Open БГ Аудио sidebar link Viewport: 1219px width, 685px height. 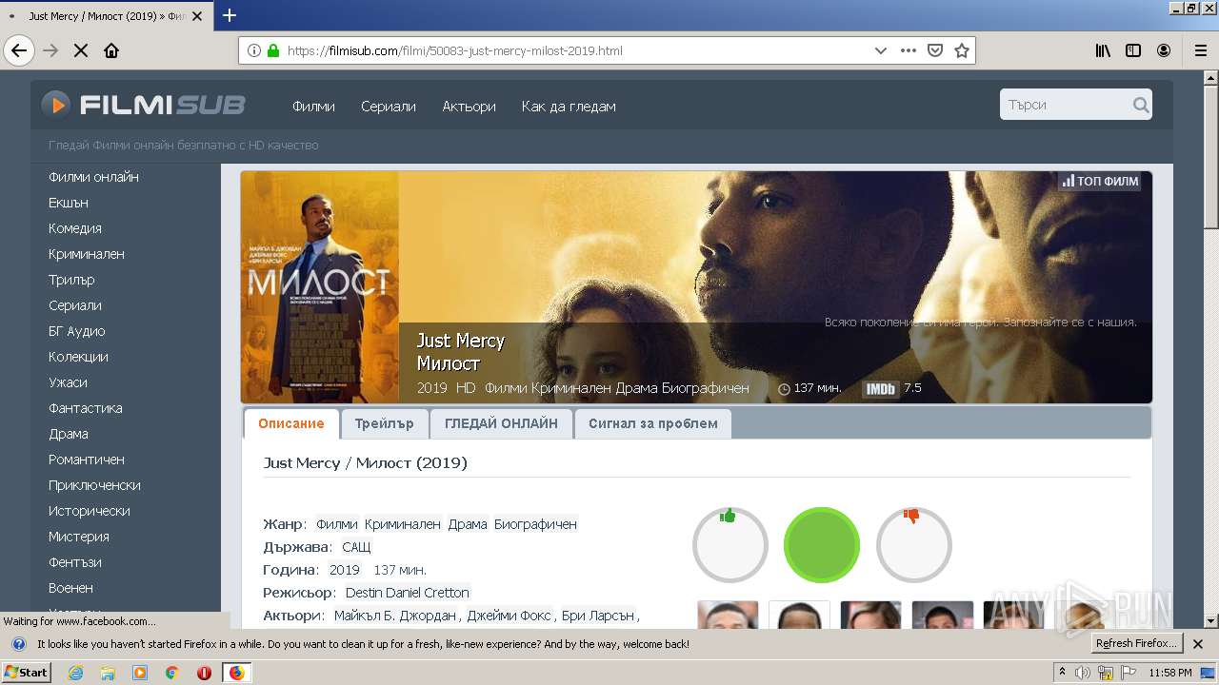(77, 331)
